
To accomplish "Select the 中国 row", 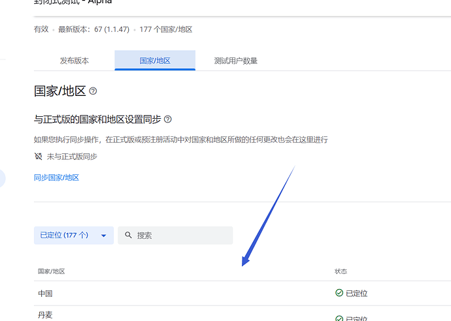I will click(x=242, y=294).
